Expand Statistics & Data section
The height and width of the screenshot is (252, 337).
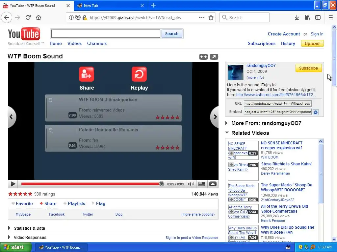tap(9, 228)
